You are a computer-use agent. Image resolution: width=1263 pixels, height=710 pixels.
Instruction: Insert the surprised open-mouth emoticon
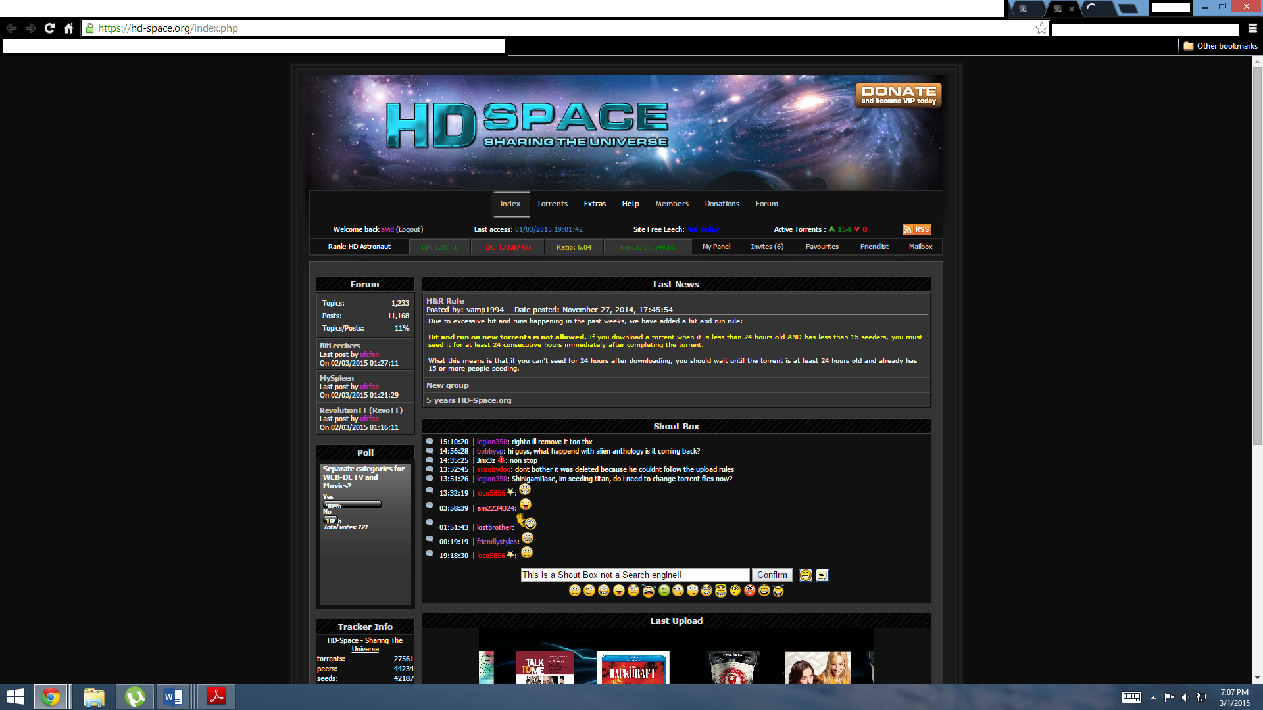click(693, 590)
